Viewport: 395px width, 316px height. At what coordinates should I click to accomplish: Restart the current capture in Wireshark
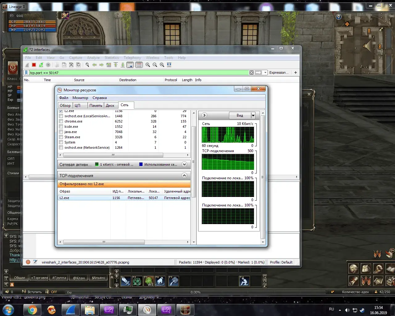41,65
